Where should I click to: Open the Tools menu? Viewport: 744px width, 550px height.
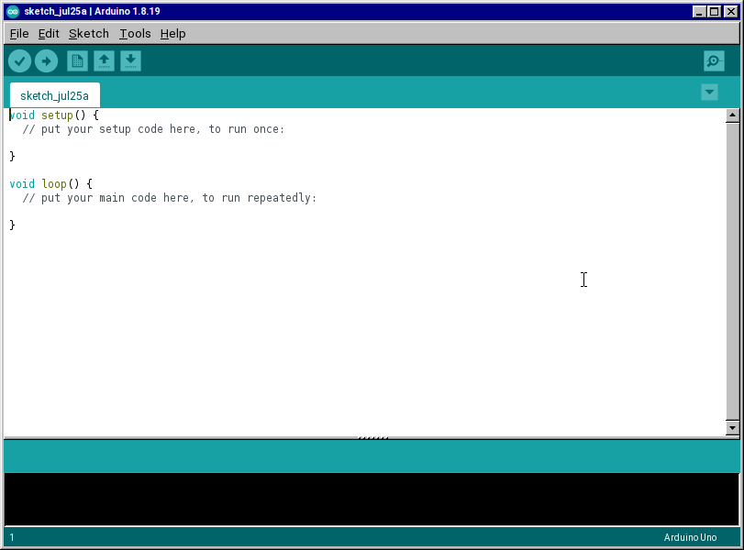coord(135,34)
